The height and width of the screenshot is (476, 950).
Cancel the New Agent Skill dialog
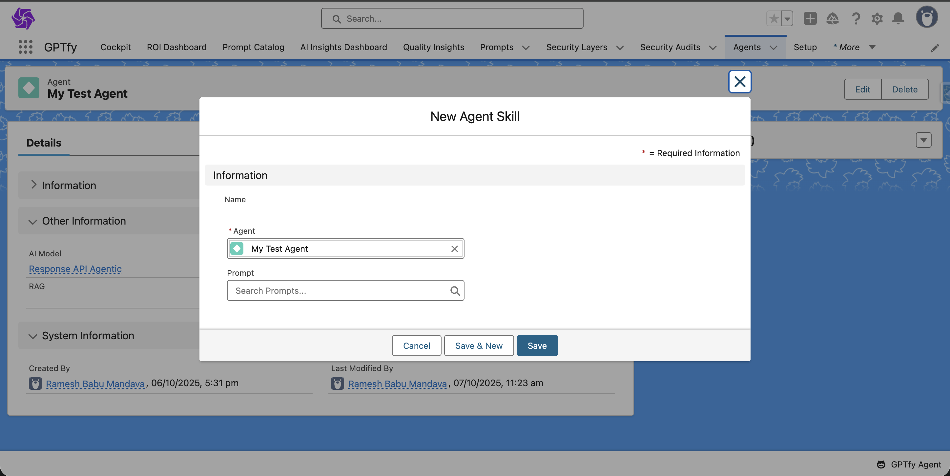[416, 346]
